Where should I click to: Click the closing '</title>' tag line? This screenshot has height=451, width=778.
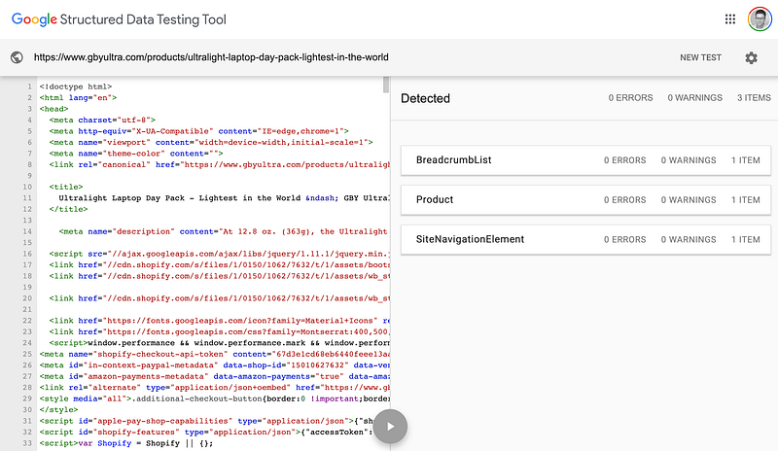pos(68,209)
